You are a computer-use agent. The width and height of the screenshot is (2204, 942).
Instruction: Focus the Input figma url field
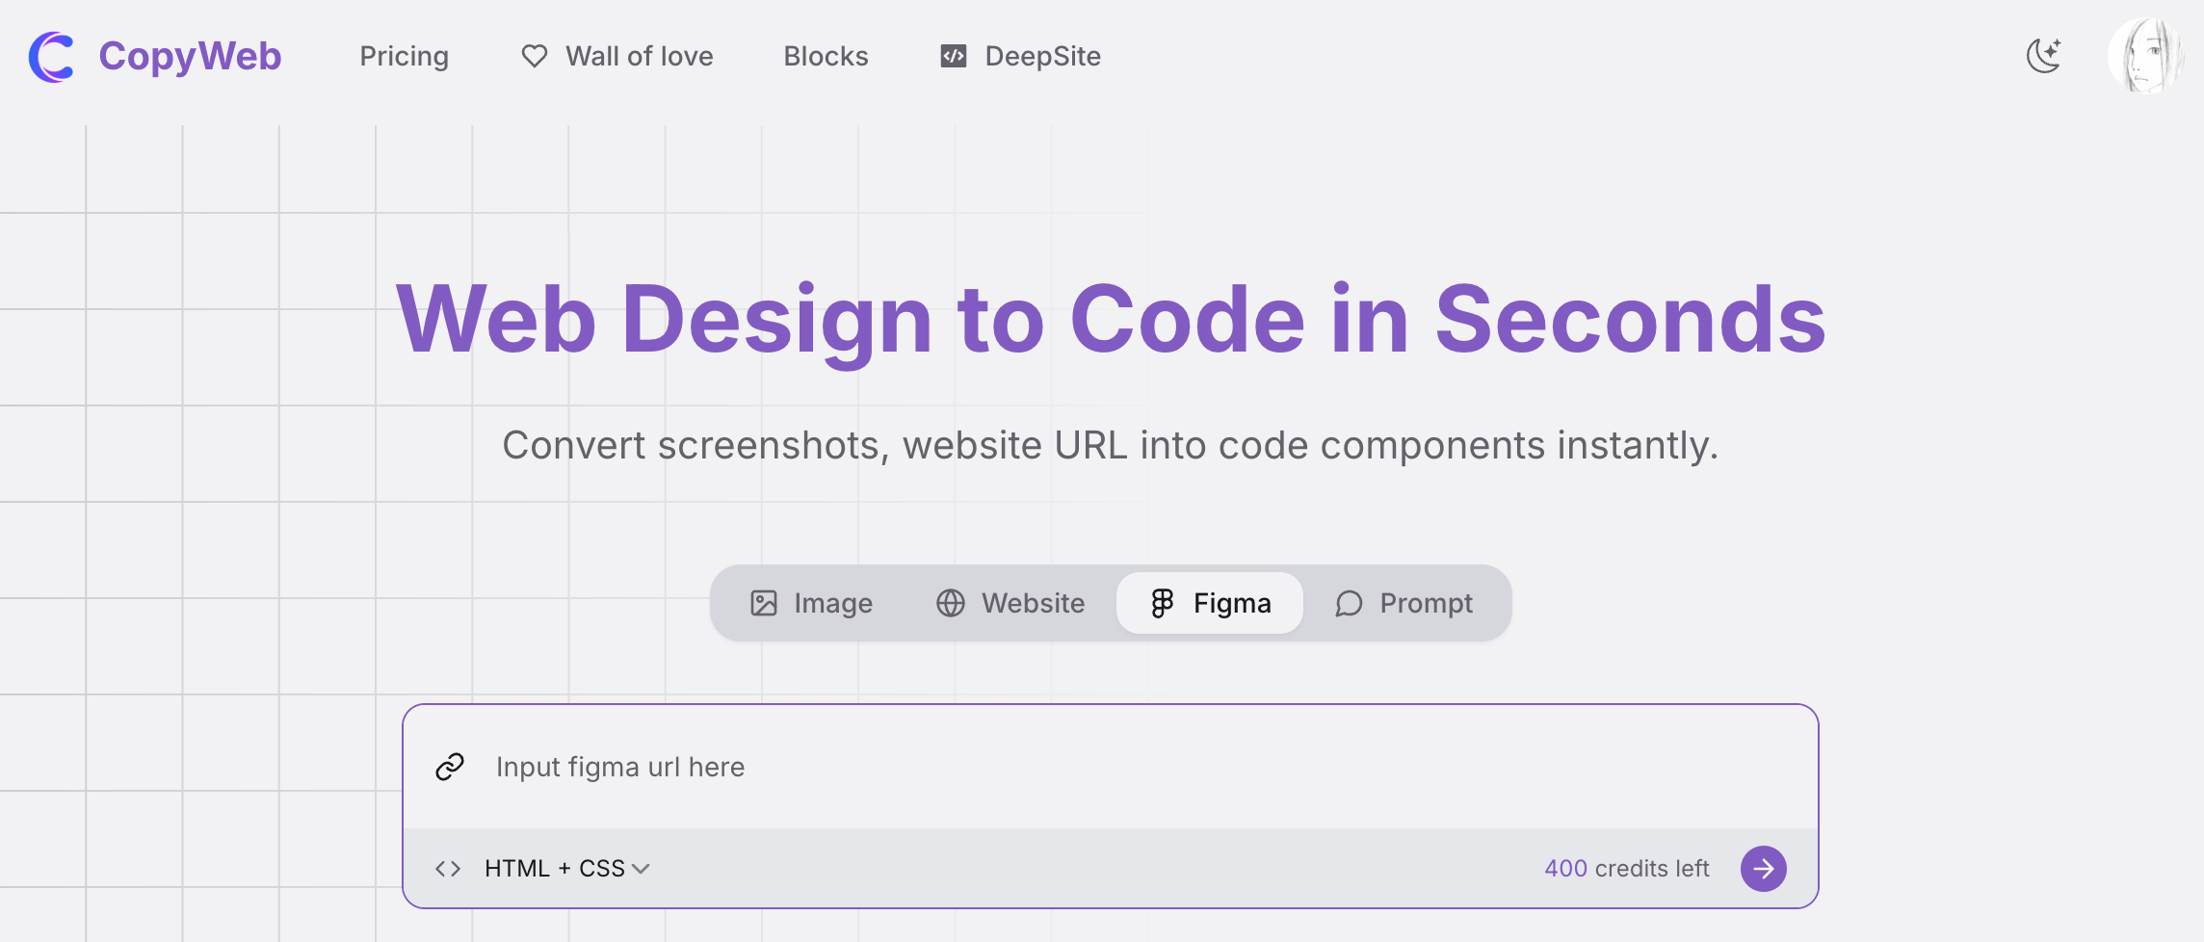[x=1108, y=767]
